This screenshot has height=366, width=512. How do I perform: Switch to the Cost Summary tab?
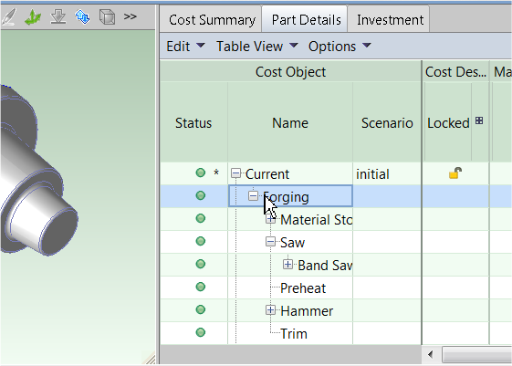(x=212, y=20)
